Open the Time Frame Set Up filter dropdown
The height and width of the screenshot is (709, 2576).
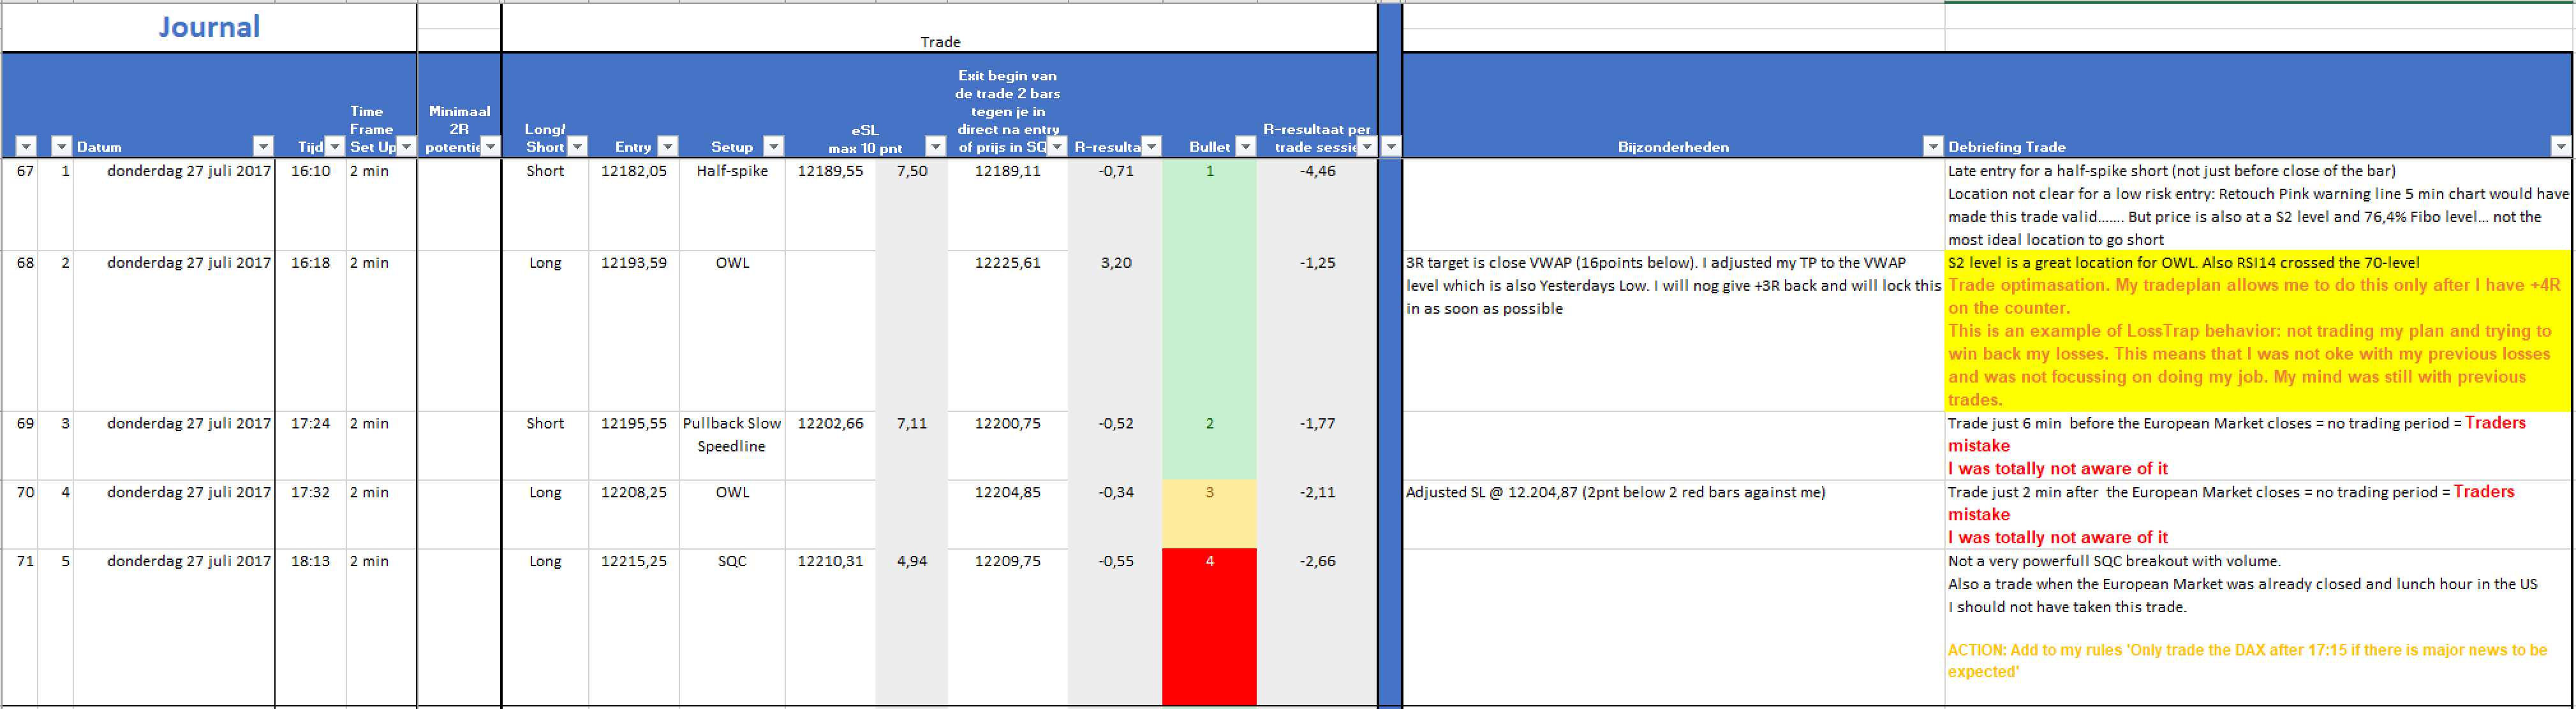pyautogui.click(x=406, y=146)
